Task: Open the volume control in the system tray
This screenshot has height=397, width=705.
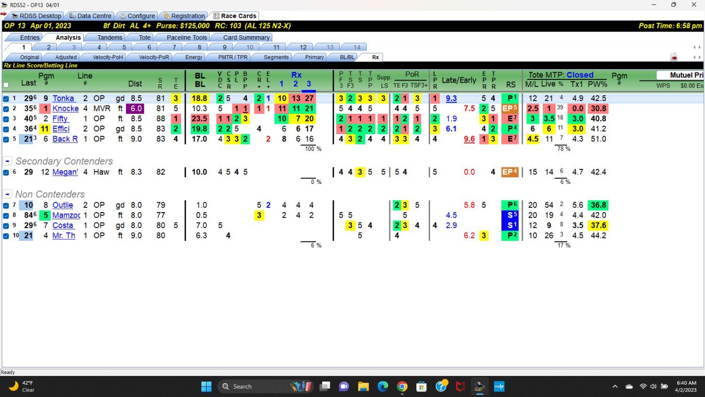Action: pyautogui.click(x=653, y=387)
